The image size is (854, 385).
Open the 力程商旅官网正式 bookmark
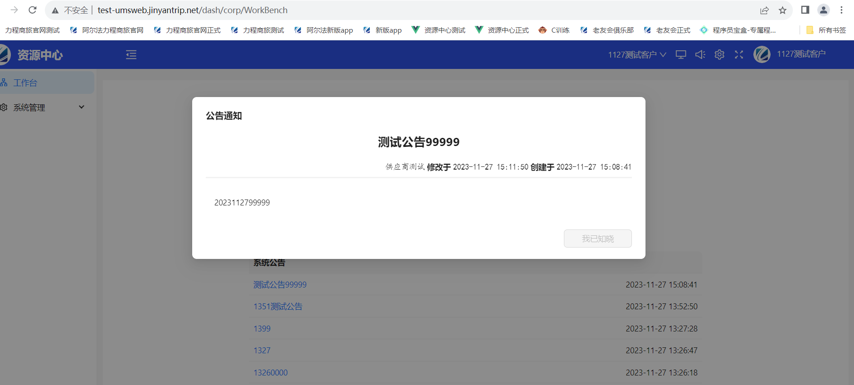pyautogui.click(x=187, y=30)
